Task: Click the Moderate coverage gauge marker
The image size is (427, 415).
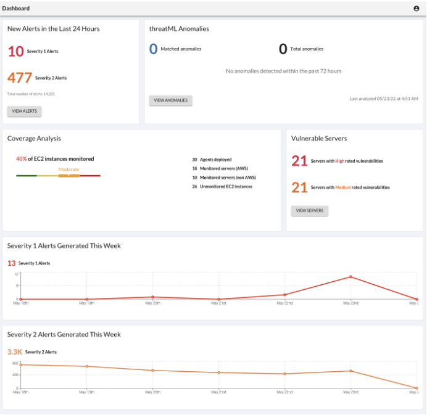Action: point(68,176)
